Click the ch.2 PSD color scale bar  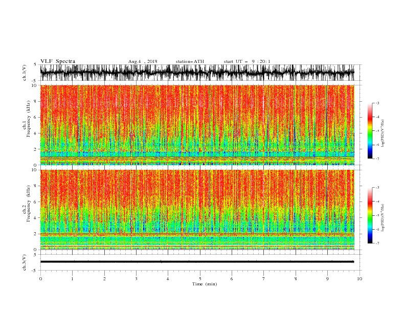[x=370, y=215]
